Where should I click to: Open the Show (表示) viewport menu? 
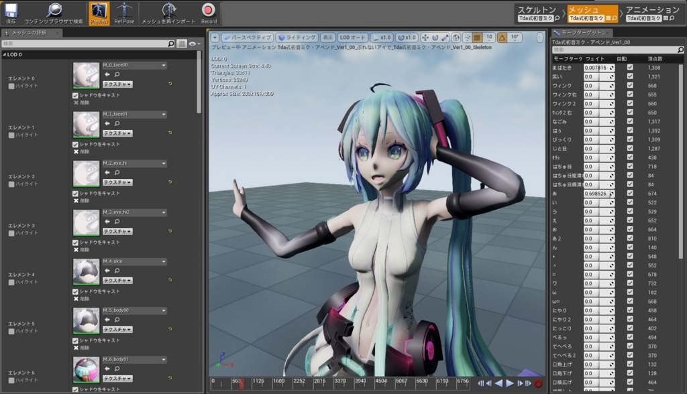click(327, 38)
